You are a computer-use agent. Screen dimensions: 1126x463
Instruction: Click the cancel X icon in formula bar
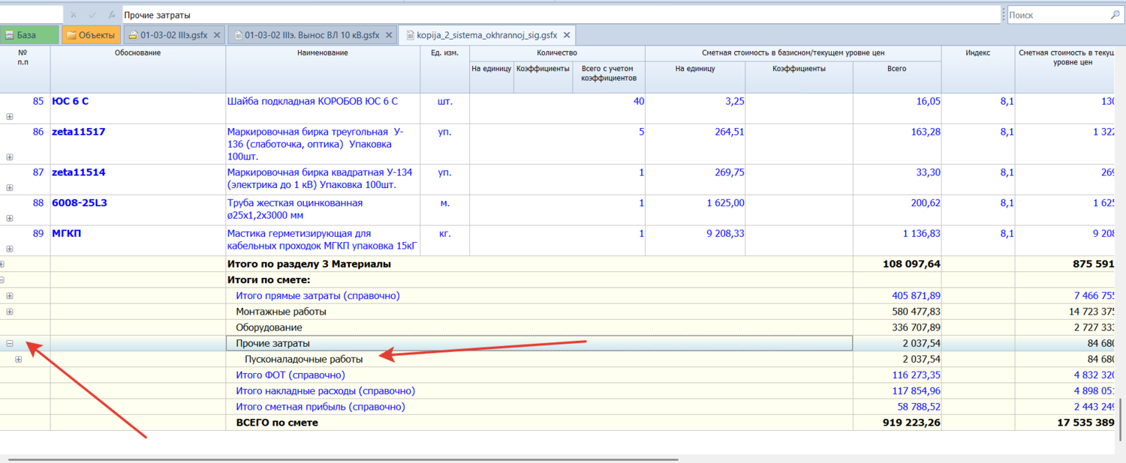click(x=73, y=15)
